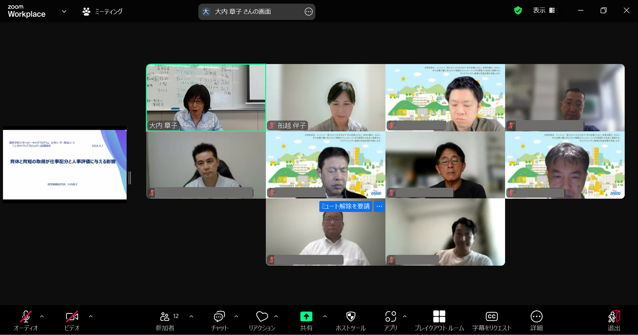
Task: Open the 詳細 more options icon
Action: 536,320
